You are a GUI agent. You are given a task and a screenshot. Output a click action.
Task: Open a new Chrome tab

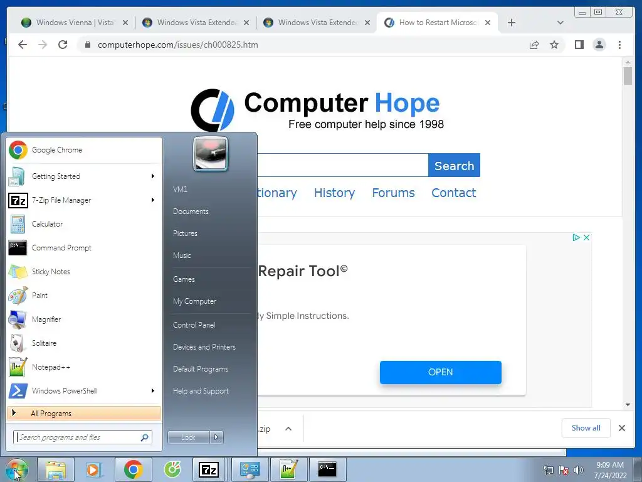pos(512,23)
